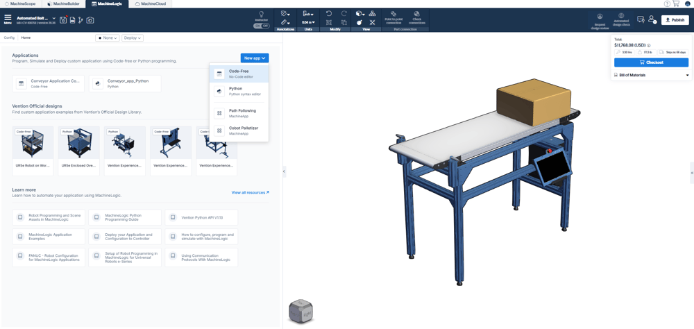Select Python syntax editor option
The height and width of the screenshot is (329, 694).
[x=239, y=91]
